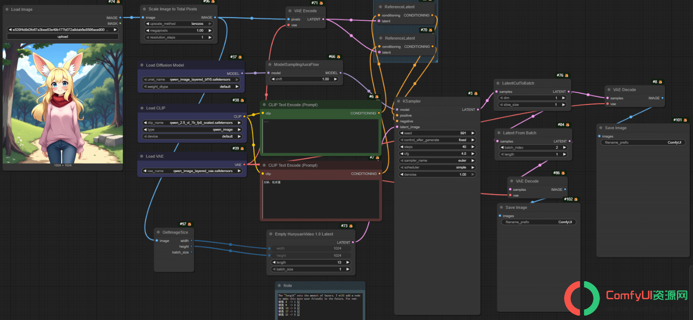693x320 pixels.
Task: Increase batch_index in Latent From Batch
Action: pyautogui.click(x=564, y=148)
